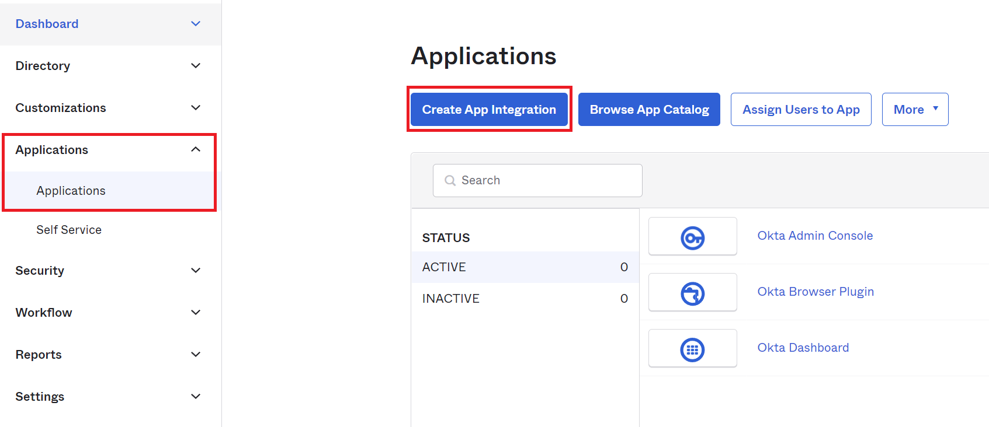Click the Create App Integration button
The height and width of the screenshot is (427, 989).
(489, 109)
